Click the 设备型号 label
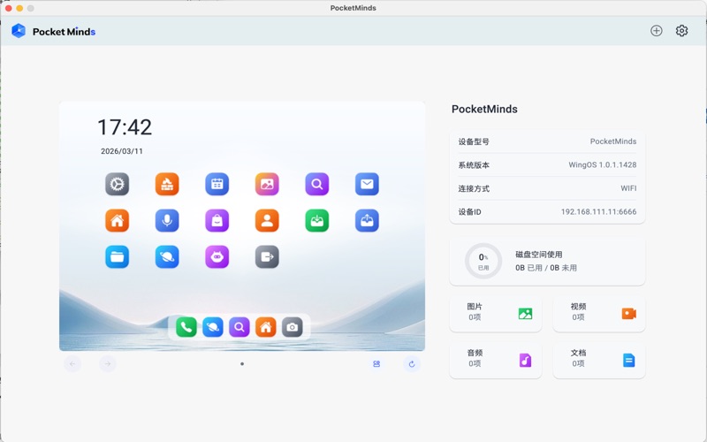This screenshot has height=442, width=707. 474,141
